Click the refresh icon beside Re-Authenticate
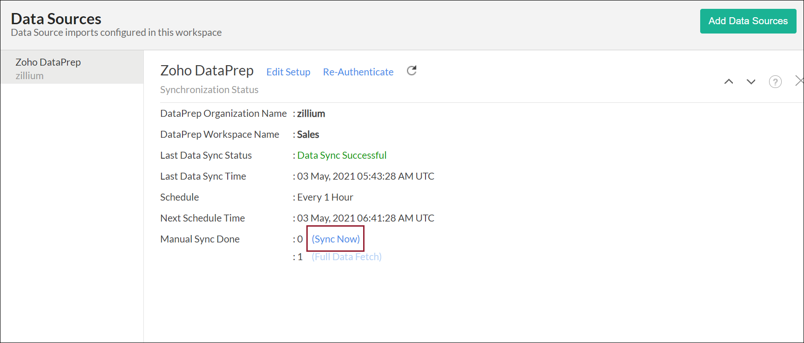The image size is (804, 343). (x=412, y=71)
